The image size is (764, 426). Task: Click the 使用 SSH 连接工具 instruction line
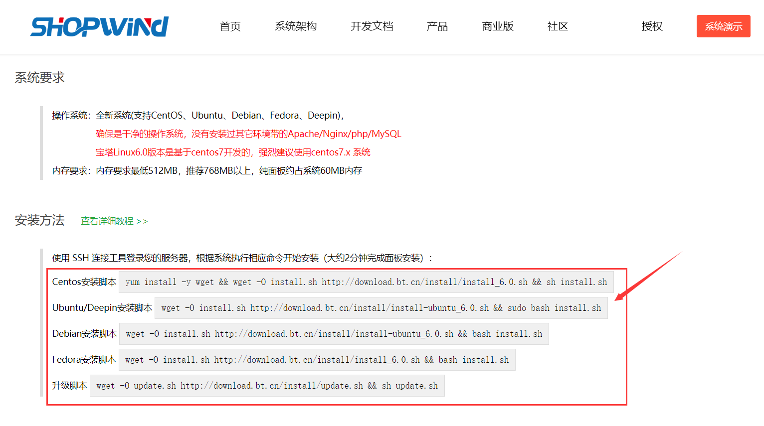coord(242,258)
